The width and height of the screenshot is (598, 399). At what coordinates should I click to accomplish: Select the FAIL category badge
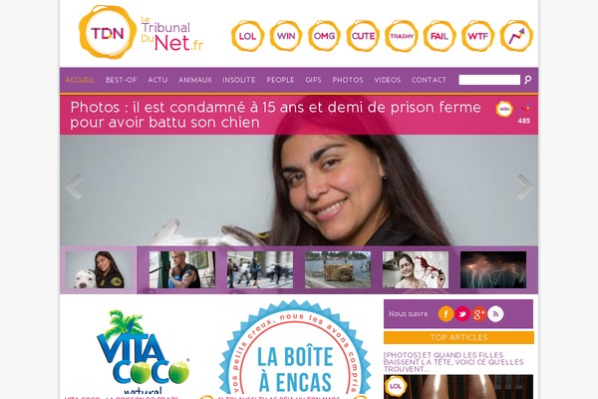click(x=440, y=36)
